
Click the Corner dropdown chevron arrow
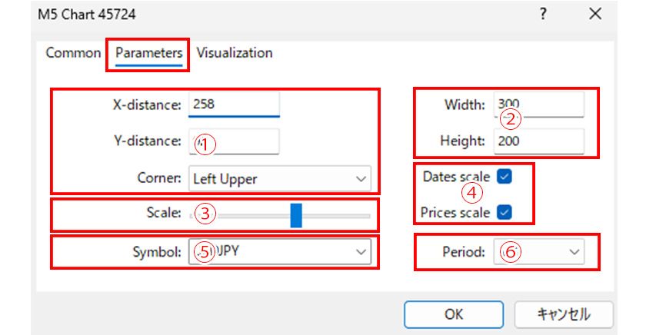click(361, 179)
